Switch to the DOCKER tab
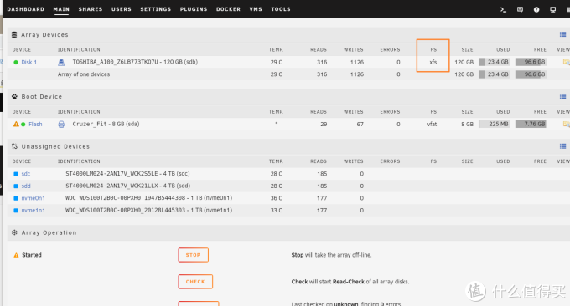 [228, 9]
